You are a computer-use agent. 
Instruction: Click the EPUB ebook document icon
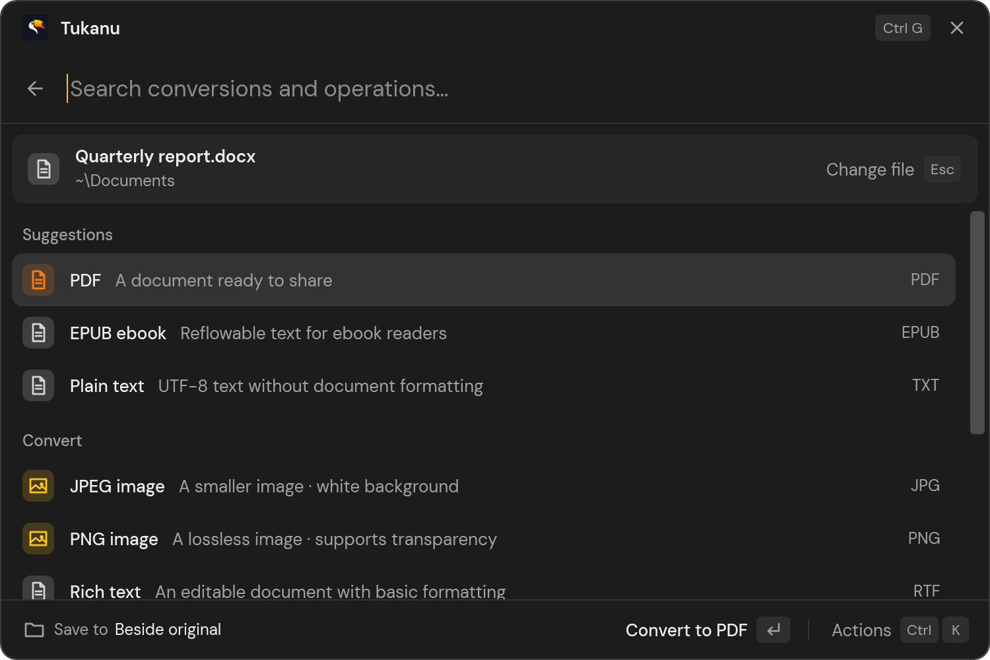click(38, 333)
